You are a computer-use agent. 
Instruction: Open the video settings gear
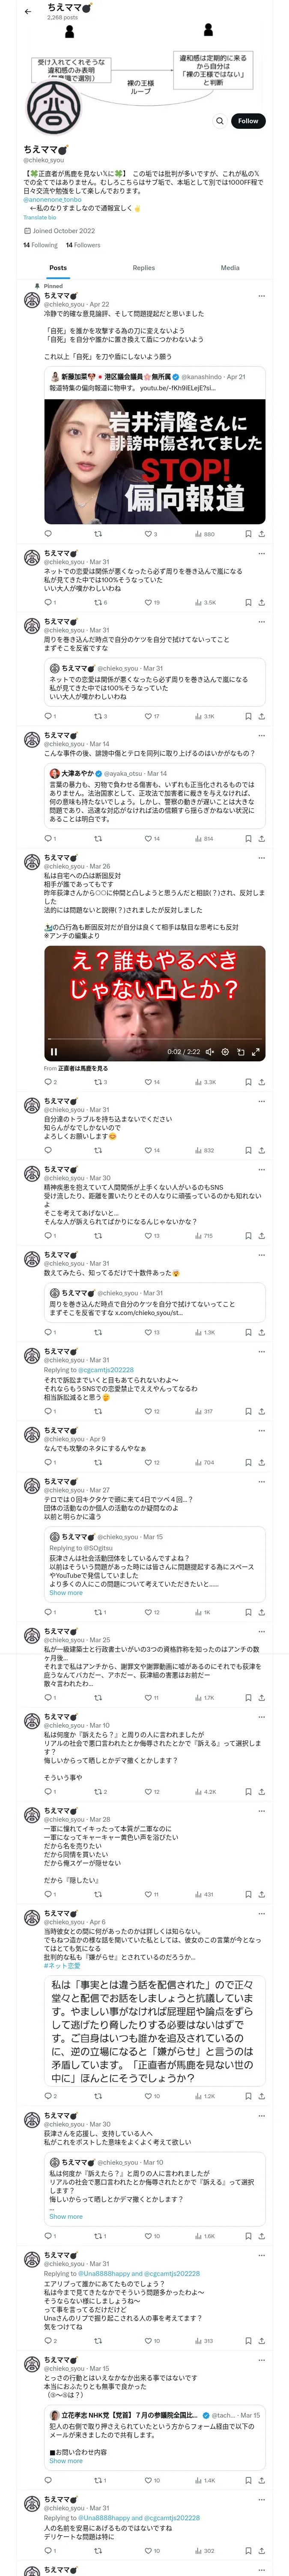coord(225,1051)
